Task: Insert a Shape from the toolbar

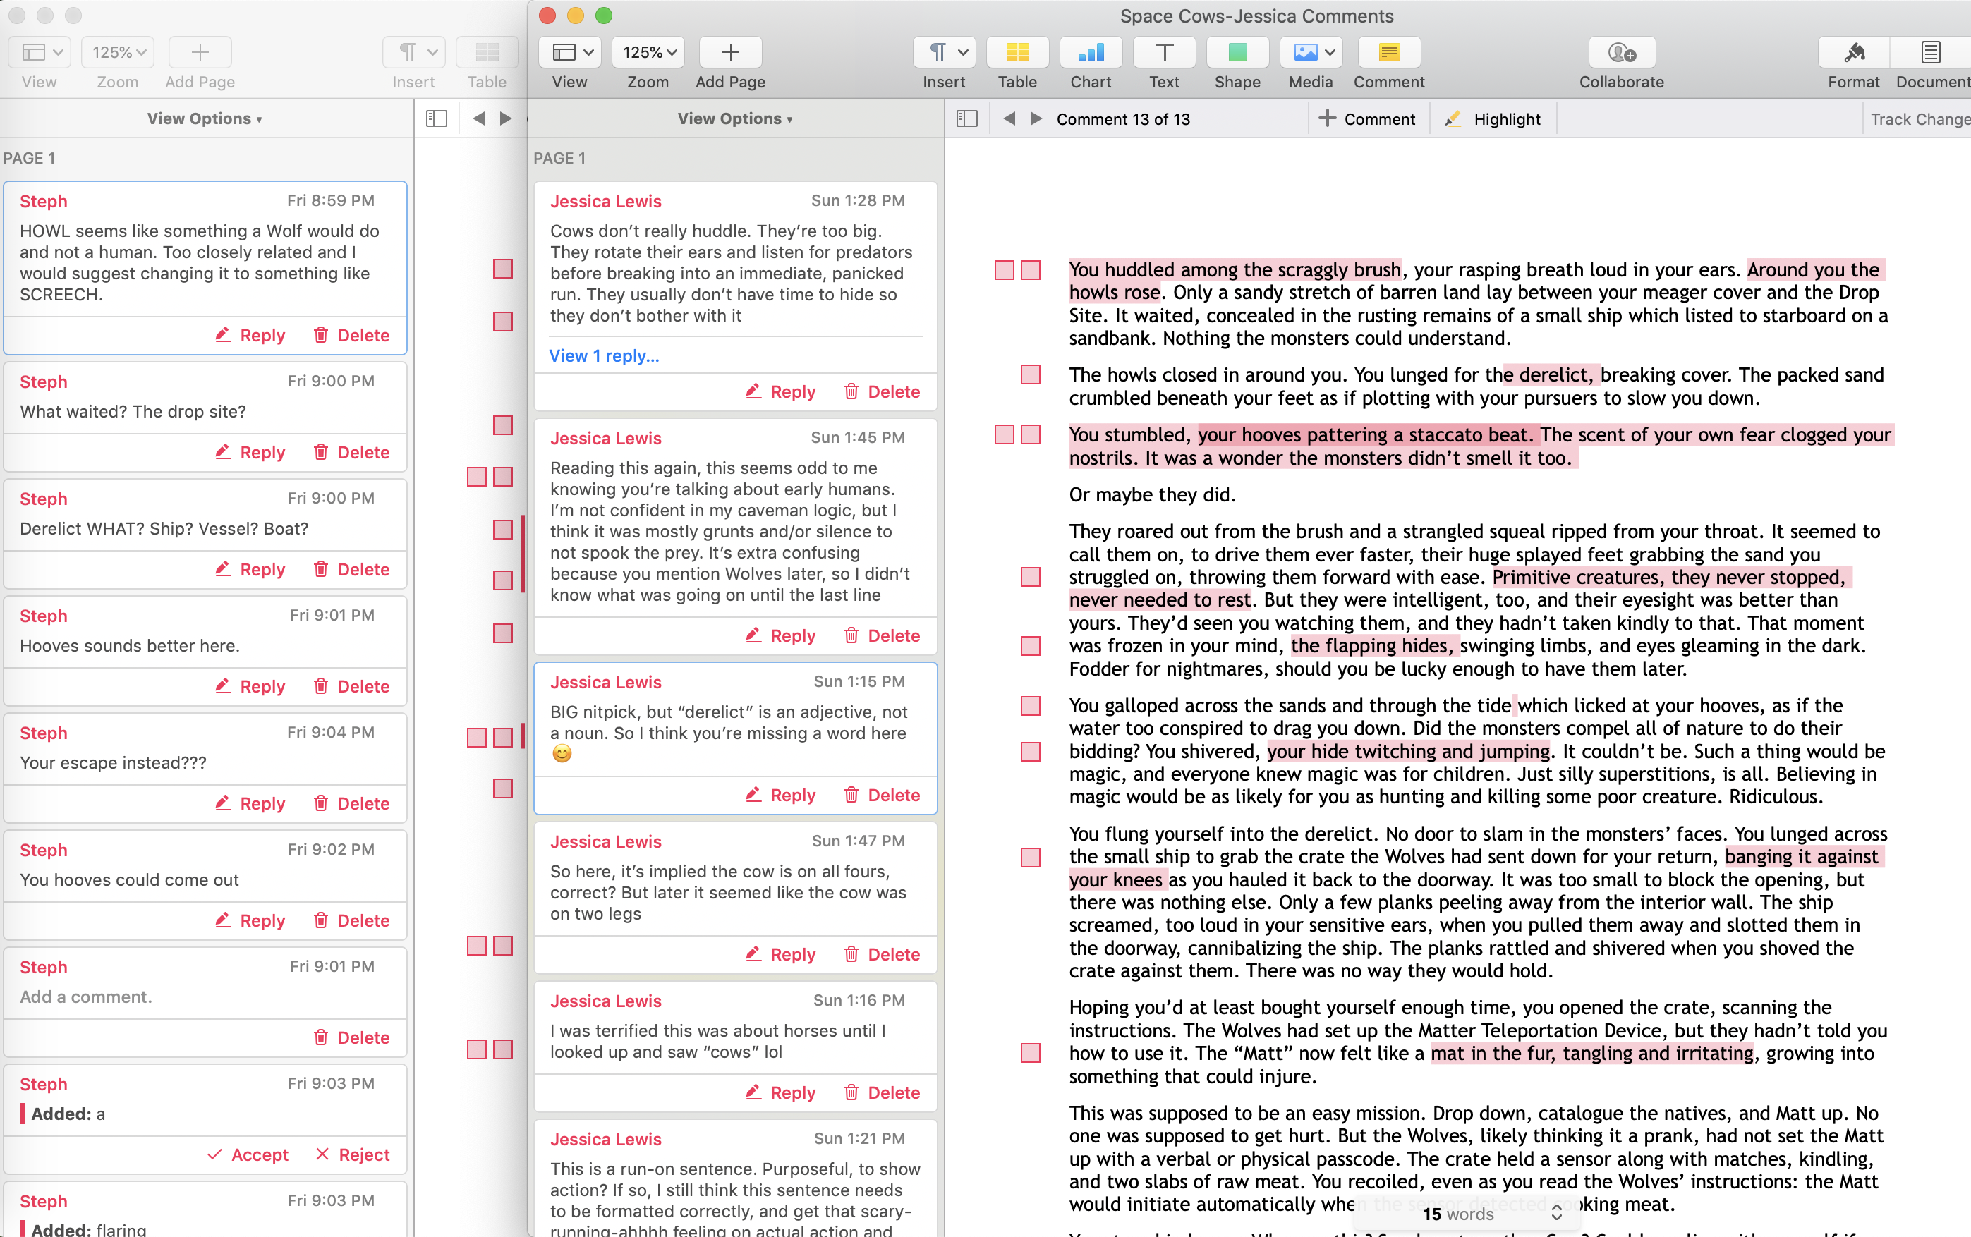Action: point(1237,52)
